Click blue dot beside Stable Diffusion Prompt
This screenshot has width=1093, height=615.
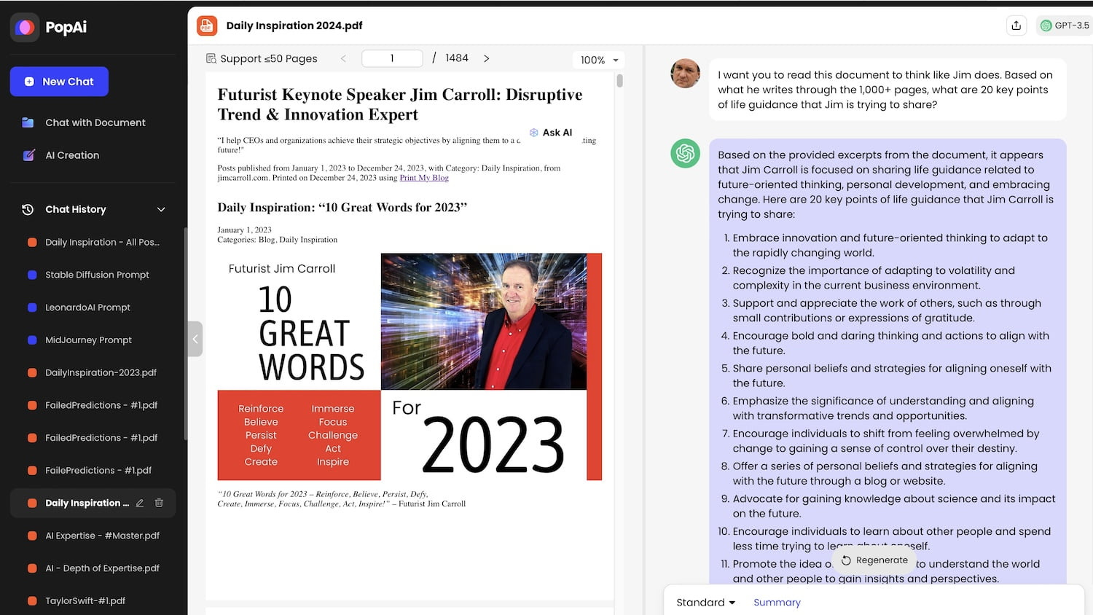click(32, 275)
